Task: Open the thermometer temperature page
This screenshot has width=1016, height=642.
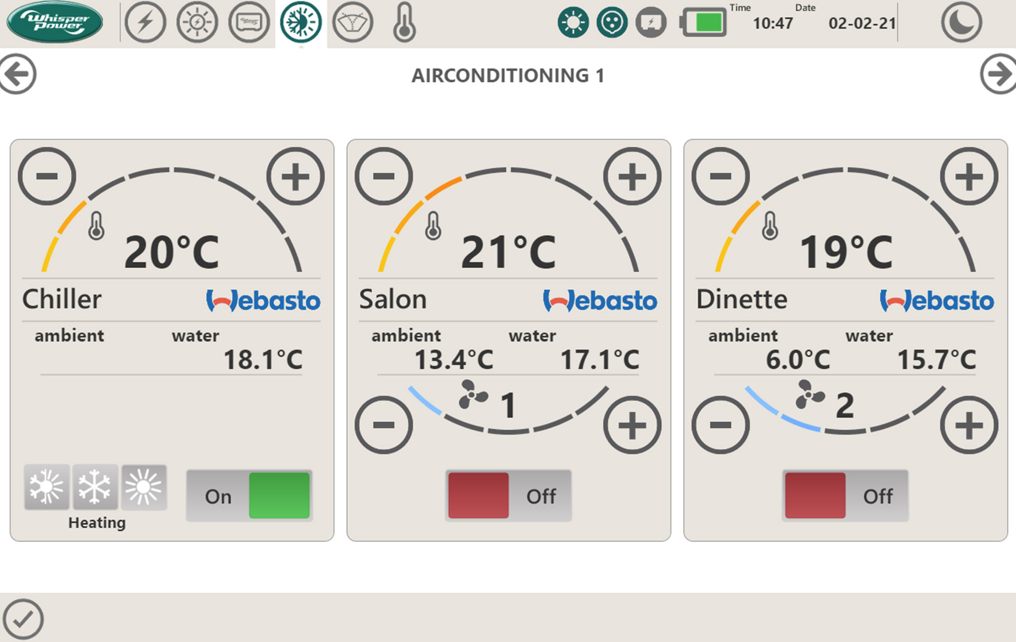Action: [404, 23]
